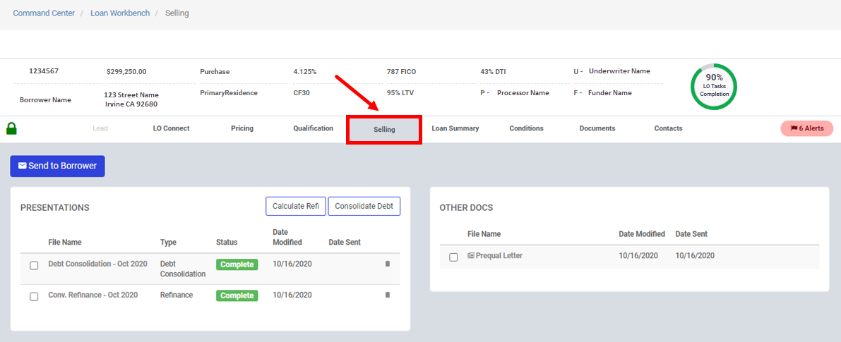Click the PrimaryResidence occupancy text

click(x=229, y=92)
